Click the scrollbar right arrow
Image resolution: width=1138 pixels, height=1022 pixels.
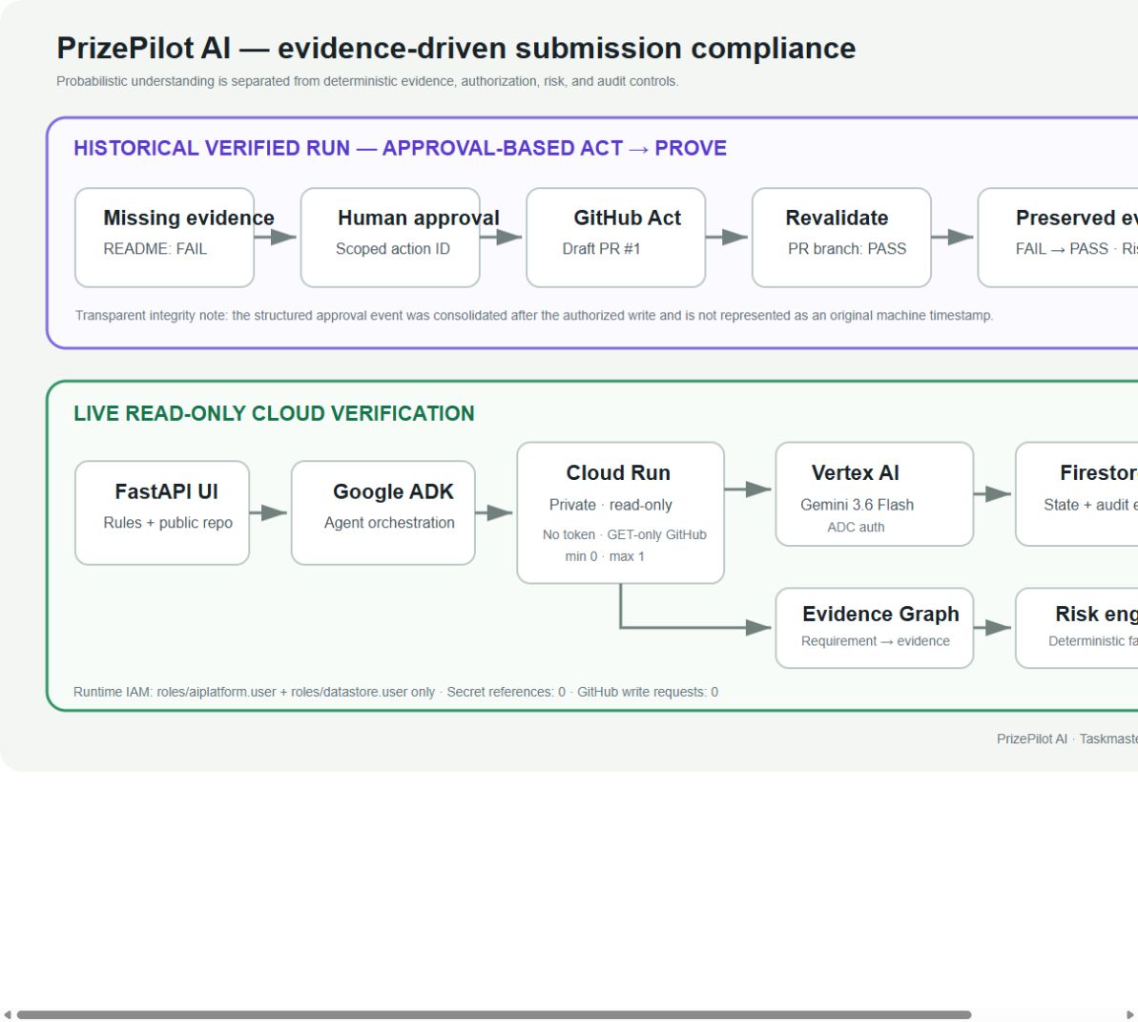(1130, 1014)
